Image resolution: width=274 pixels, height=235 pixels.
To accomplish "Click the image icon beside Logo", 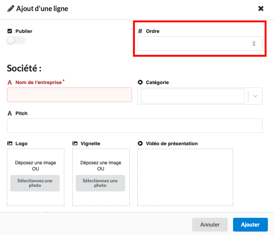I will [x=10, y=144].
